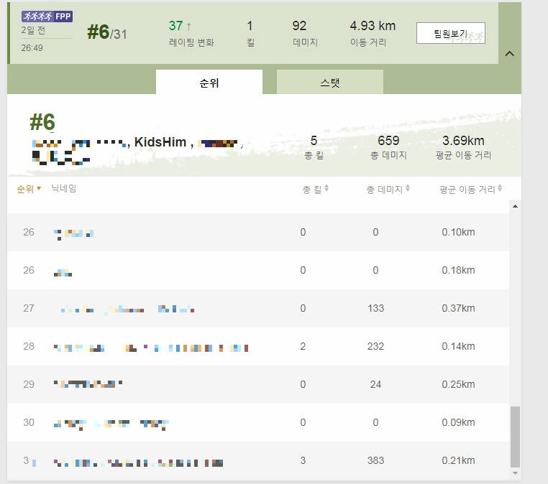Click the #6/31 placement text
Image resolution: width=548 pixels, height=484 pixels.
coord(107,32)
